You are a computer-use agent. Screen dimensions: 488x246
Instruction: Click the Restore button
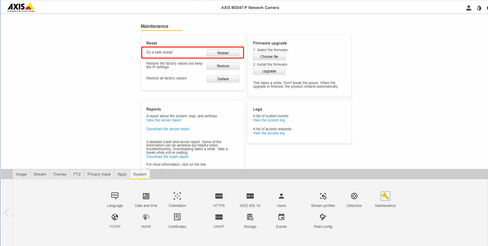tap(223, 66)
